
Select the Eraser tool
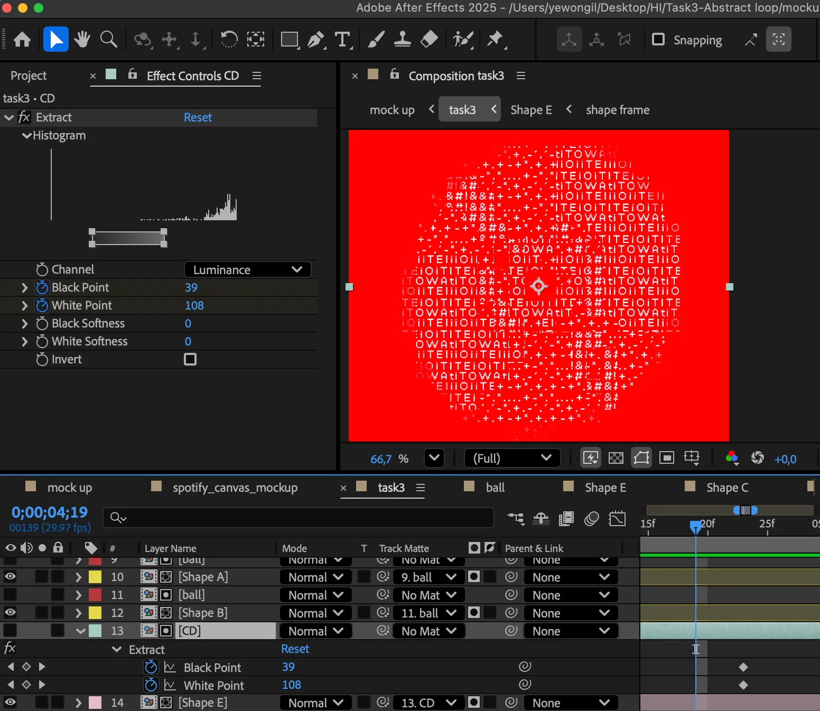pyautogui.click(x=429, y=40)
